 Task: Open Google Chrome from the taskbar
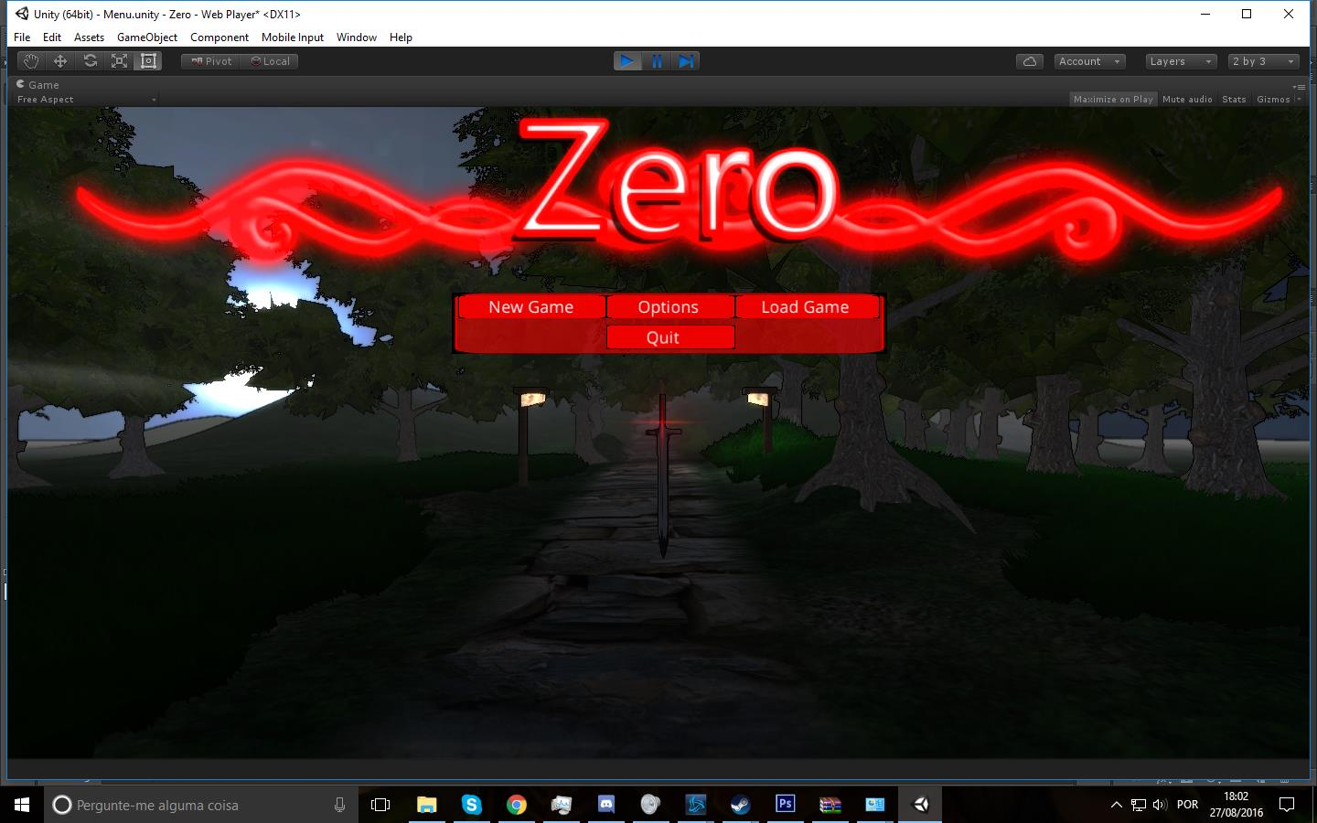pyautogui.click(x=517, y=805)
